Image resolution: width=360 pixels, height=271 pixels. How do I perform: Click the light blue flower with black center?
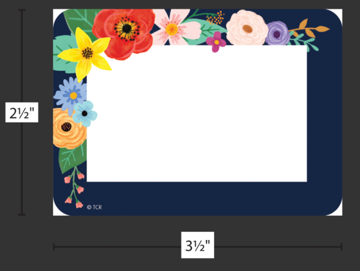pos(85,113)
